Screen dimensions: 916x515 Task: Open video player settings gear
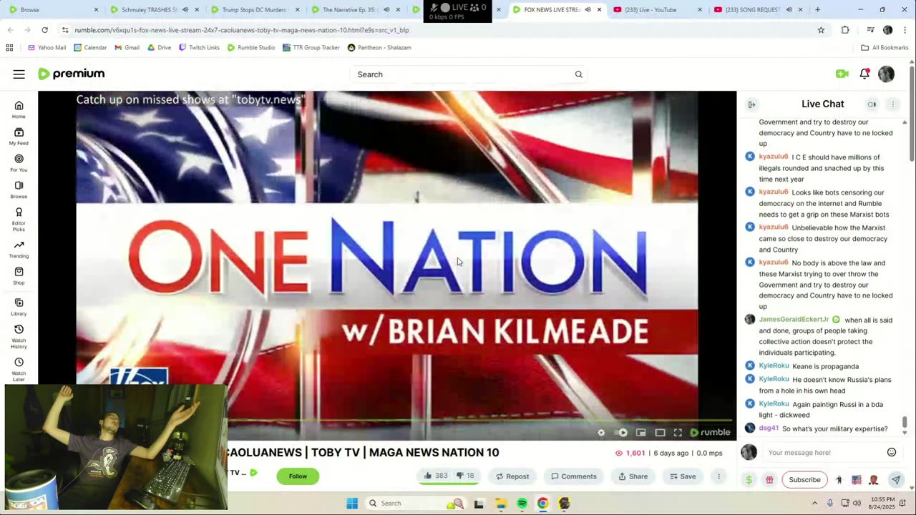601,433
